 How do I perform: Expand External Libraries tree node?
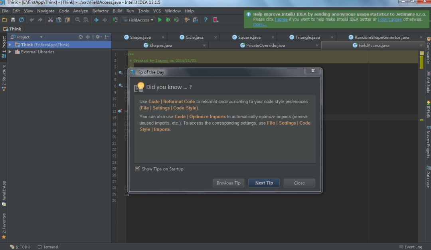pos(10,52)
